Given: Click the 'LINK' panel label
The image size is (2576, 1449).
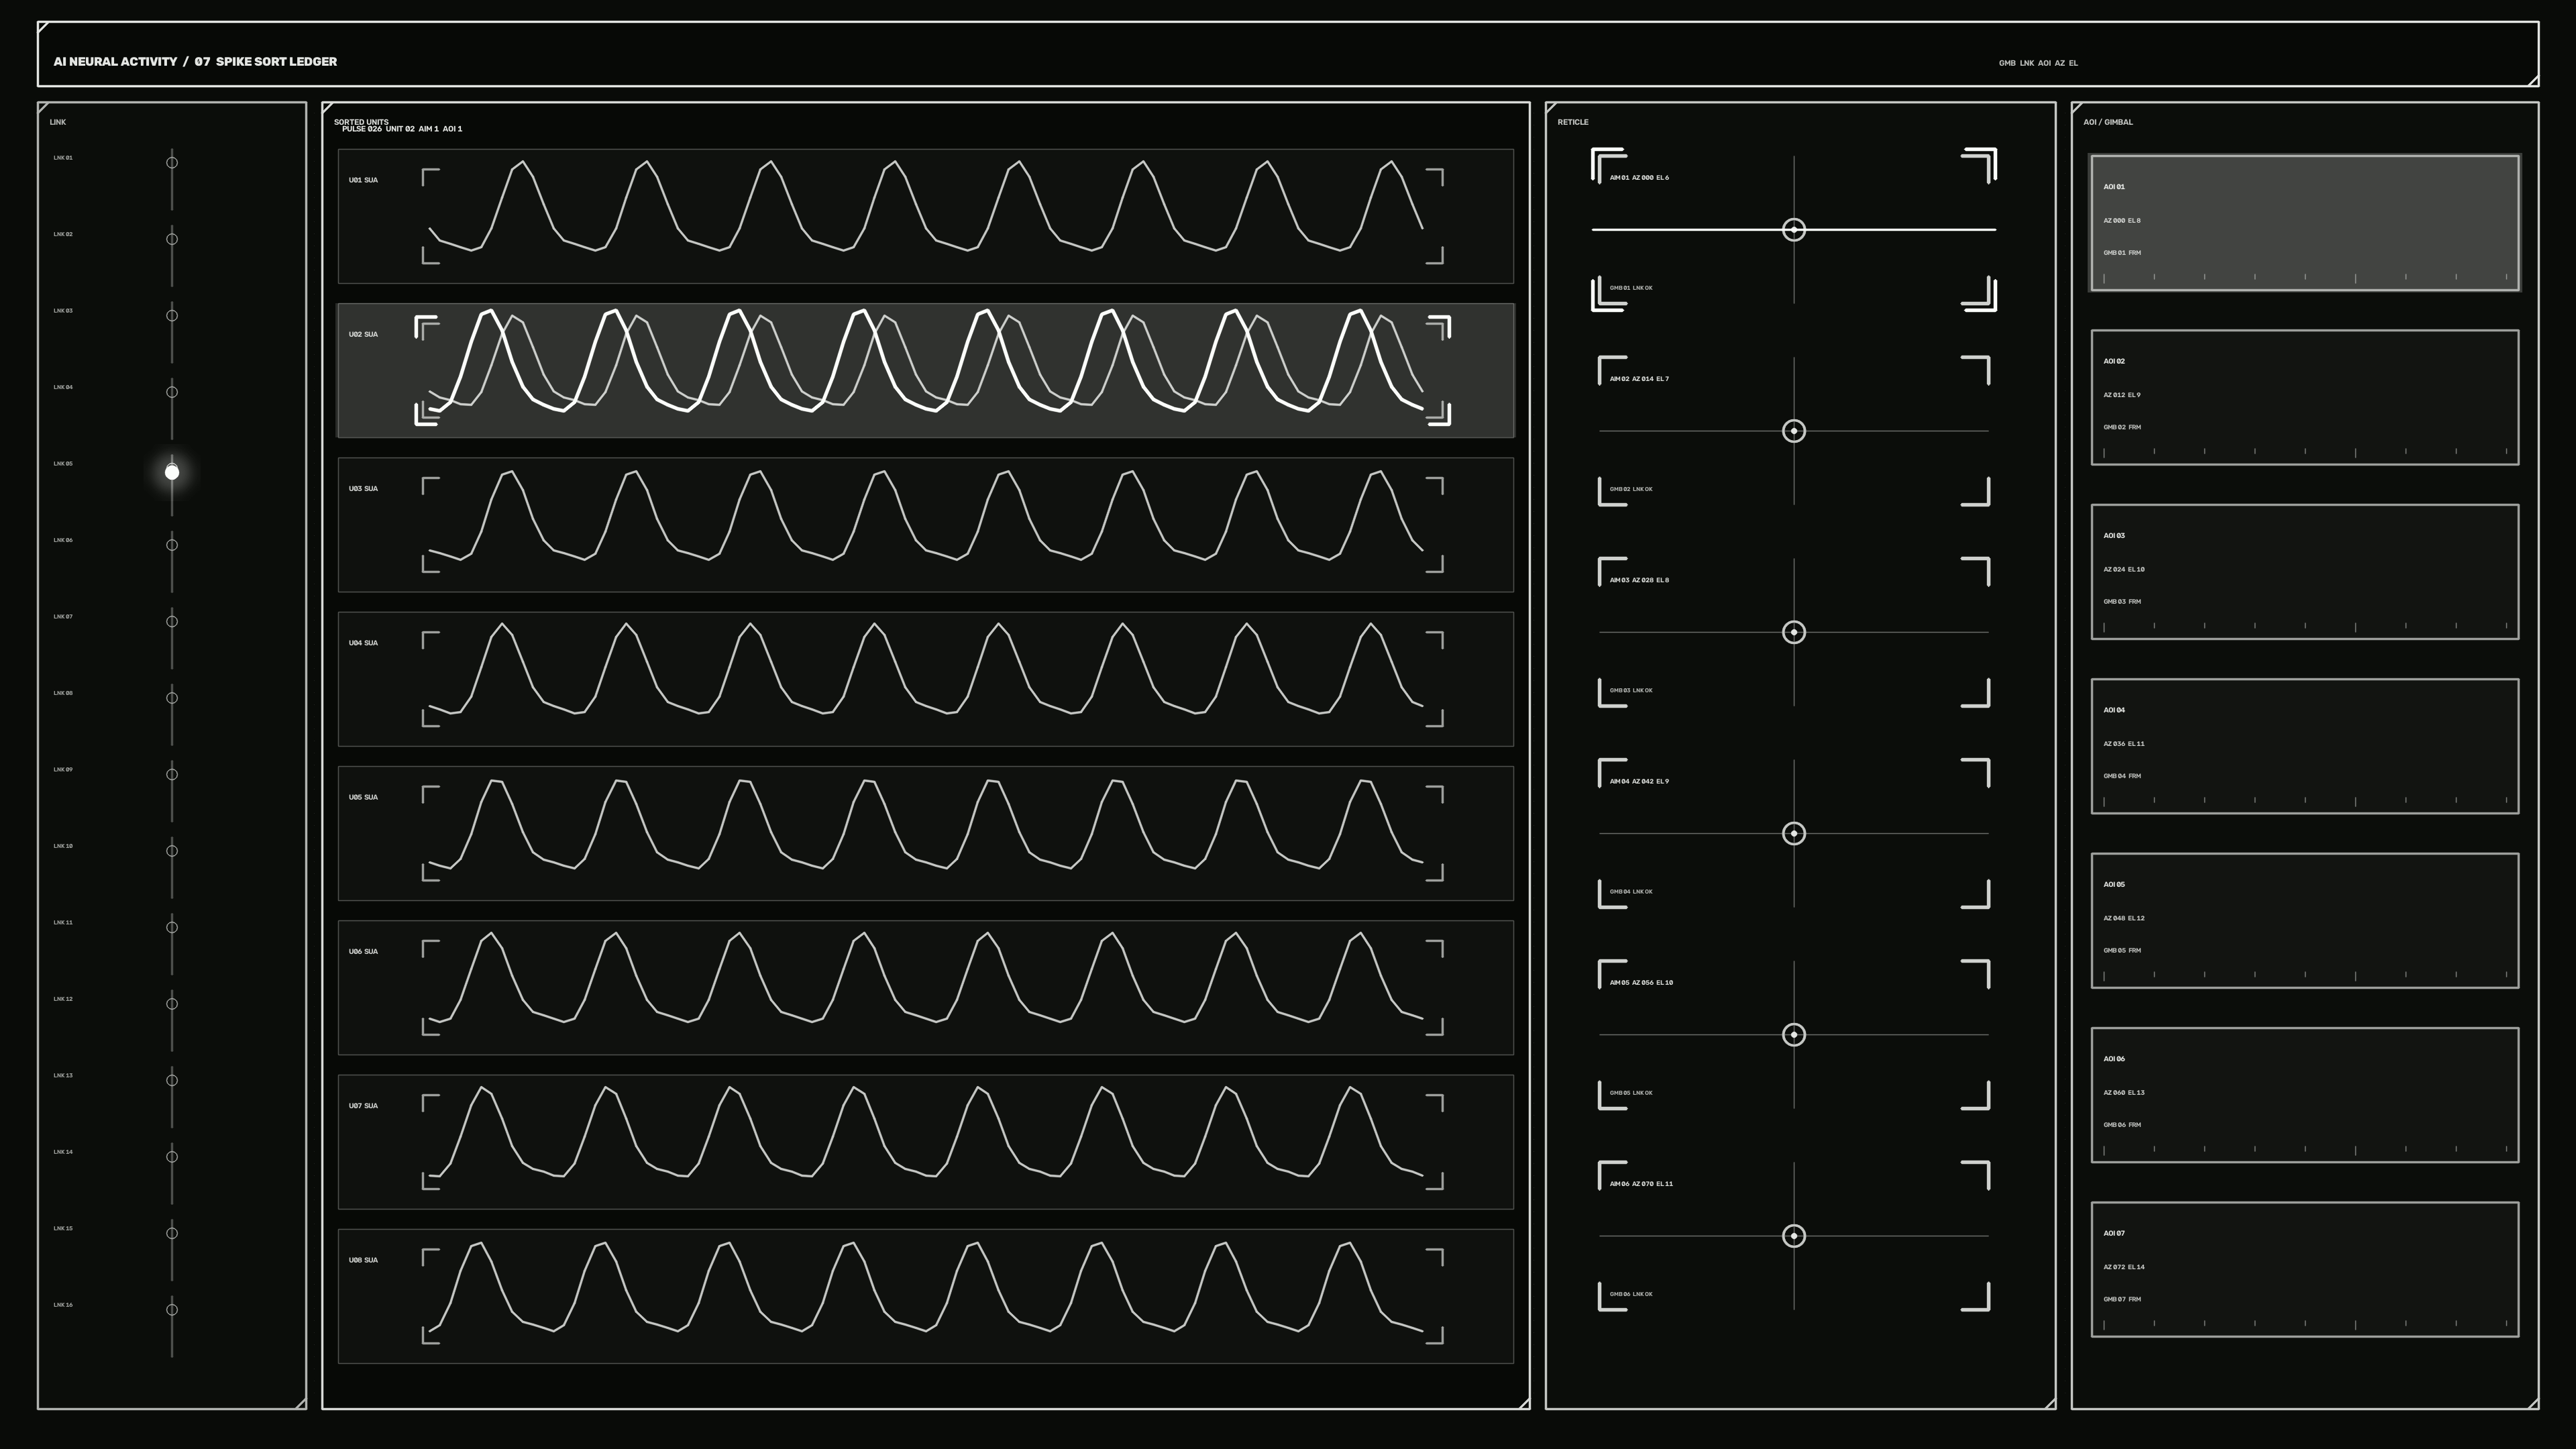Looking at the screenshot, I should [58, 122].
